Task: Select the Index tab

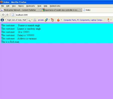Action: [x=97, y=10]
